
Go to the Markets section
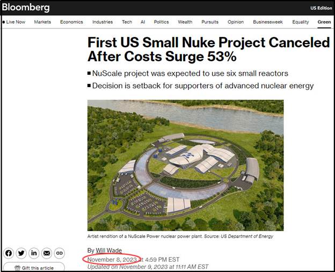click(x=42, y=22)
